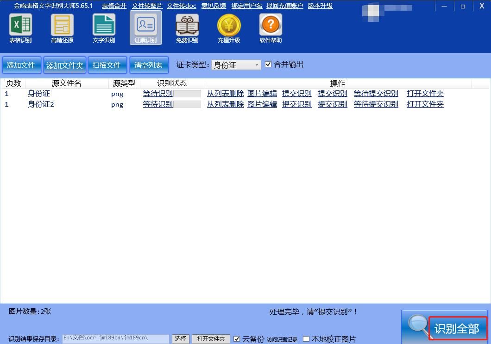
Task: Select the 身份证 file name cell
Action: click(x=39, y=93)
